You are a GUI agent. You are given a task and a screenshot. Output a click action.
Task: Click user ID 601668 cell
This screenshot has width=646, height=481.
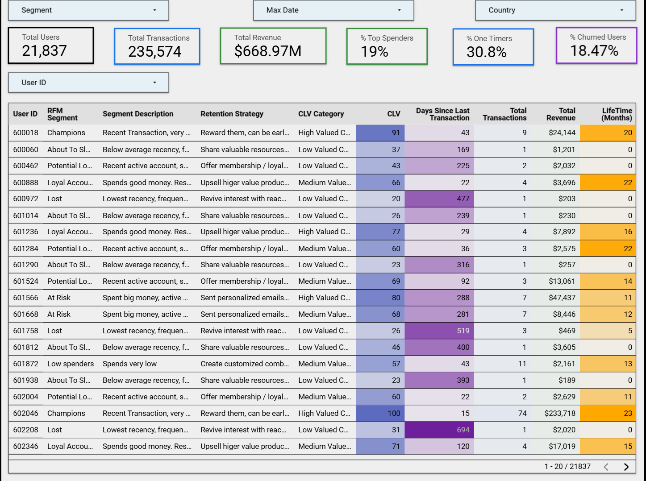26,314
